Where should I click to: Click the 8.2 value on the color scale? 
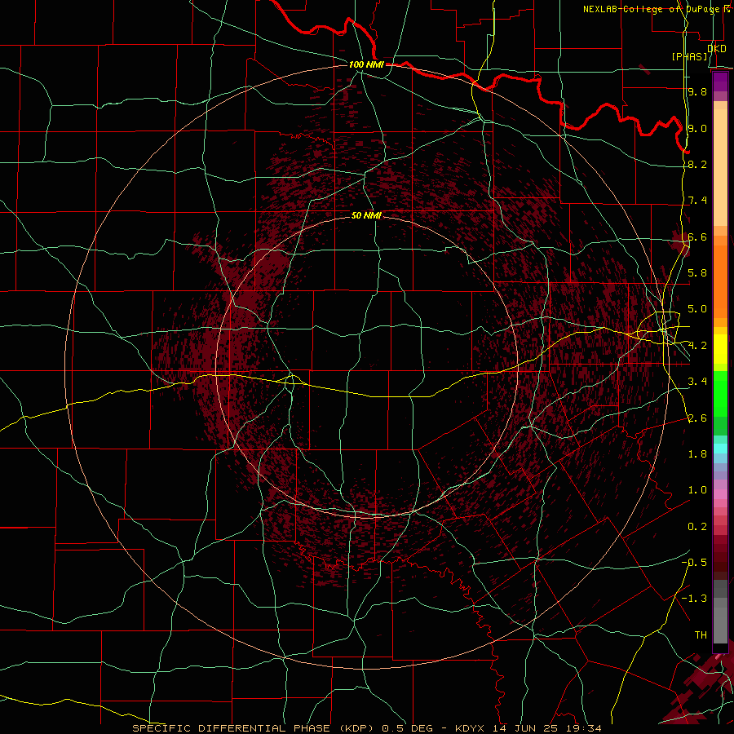[697, 164]
